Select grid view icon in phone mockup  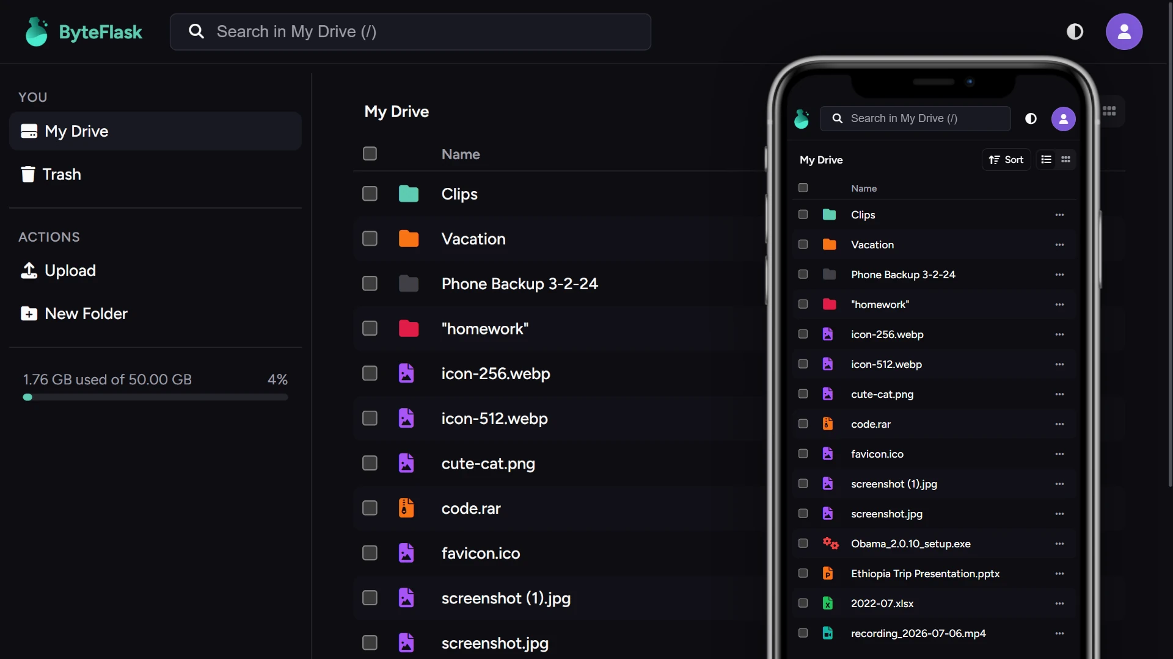(1065, 160)
